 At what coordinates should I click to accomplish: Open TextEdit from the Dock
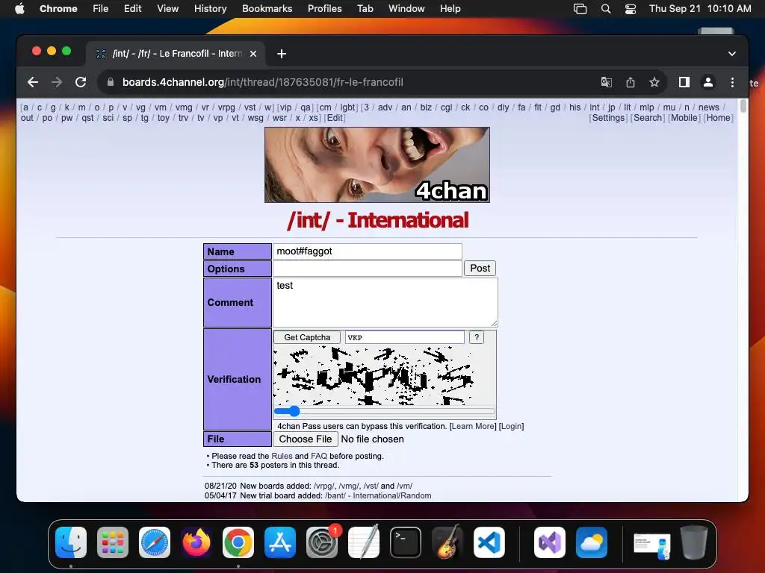[x=364, y=542]
